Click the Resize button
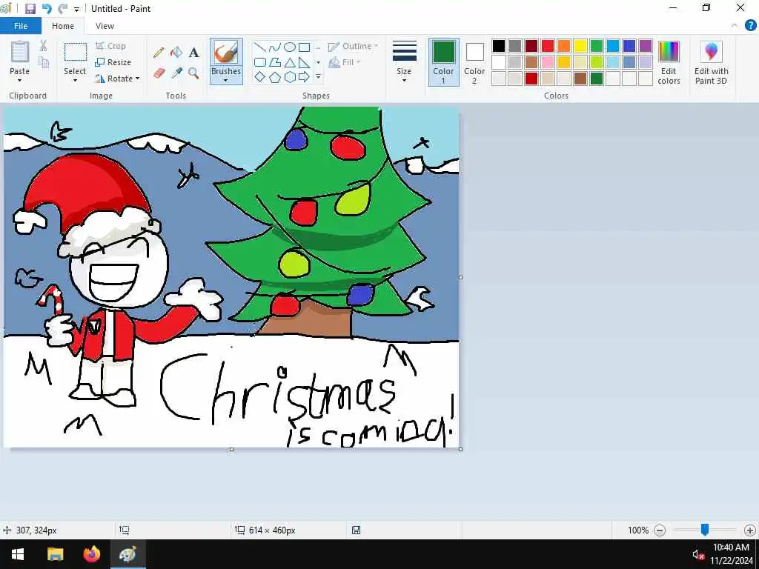This screenshot has height=569, width=759. 113,62
